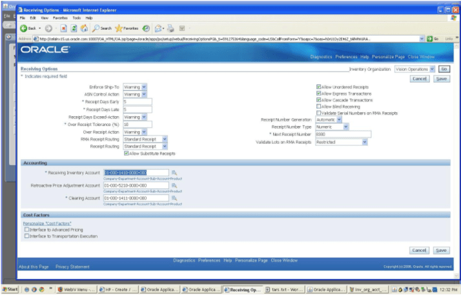Click the Home icon in toolbar

84,28
